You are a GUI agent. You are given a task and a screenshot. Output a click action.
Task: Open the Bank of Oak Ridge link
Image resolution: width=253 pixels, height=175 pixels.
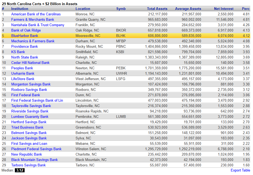[x=26, y=30]
